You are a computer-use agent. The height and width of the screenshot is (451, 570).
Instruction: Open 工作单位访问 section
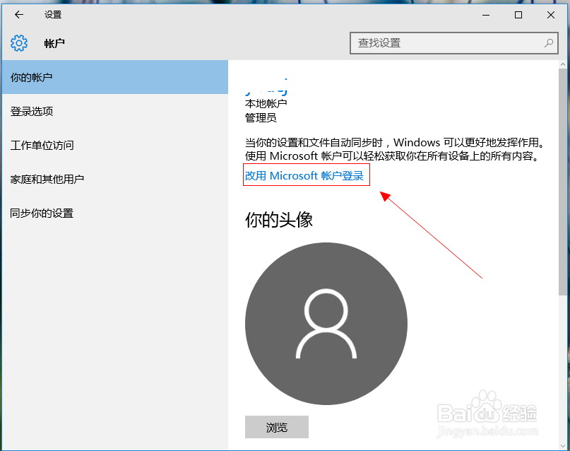115,145
